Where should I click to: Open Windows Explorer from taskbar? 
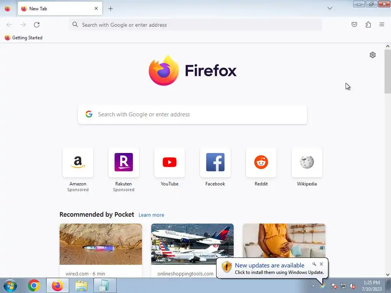coord(81,285)
